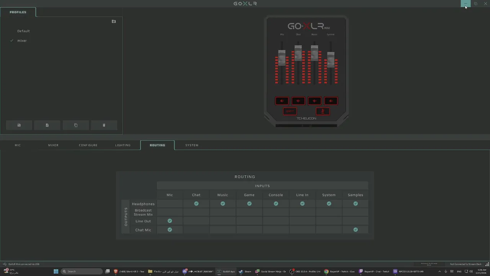Click the System fader on the device
This screenshot has height=276, width=490.
(x=331, y=60)
